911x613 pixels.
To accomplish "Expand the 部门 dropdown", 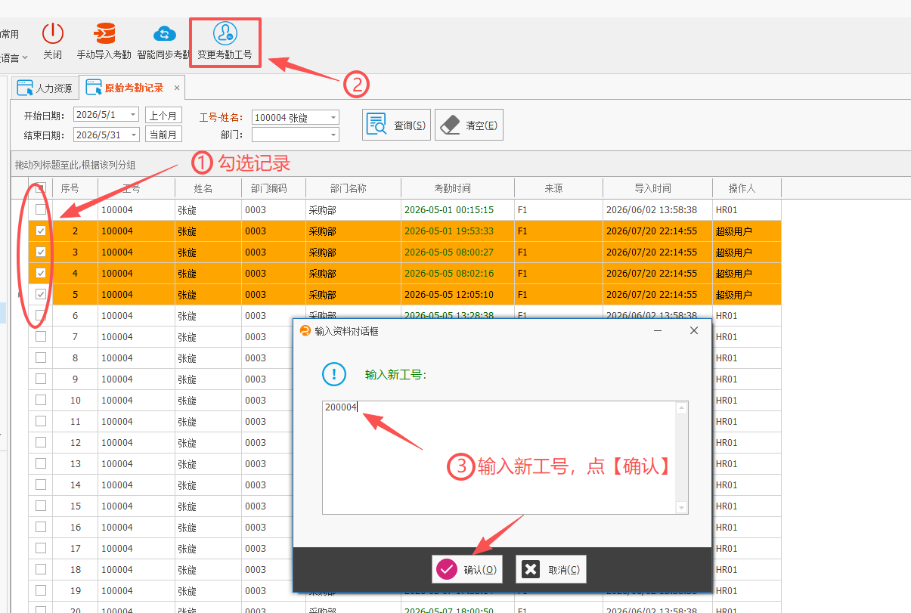I will pyautogui.click(x=333, y=135).
